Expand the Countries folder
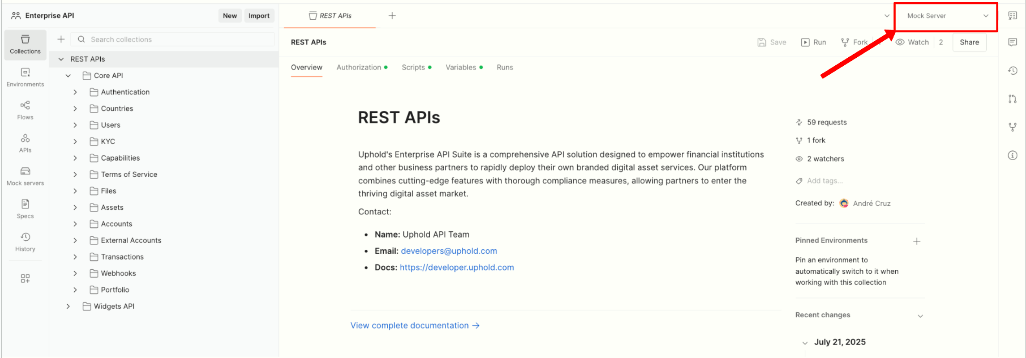The height and width of the screenshot is (358, 1026). pyautogui.click(x=75, y=109)
